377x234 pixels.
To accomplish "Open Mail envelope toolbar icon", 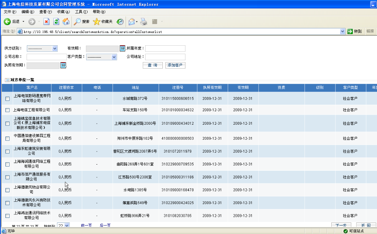I will [x=132, y=21].
